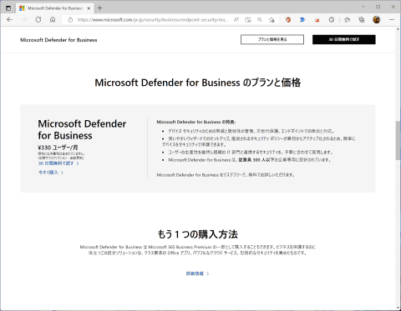Open the Extensions puzzle icon
This screenshot has height=311, width=401.
[332, 20]
